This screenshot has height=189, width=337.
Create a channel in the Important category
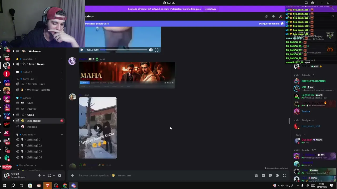pyautogui.click(x=62, y=59)
